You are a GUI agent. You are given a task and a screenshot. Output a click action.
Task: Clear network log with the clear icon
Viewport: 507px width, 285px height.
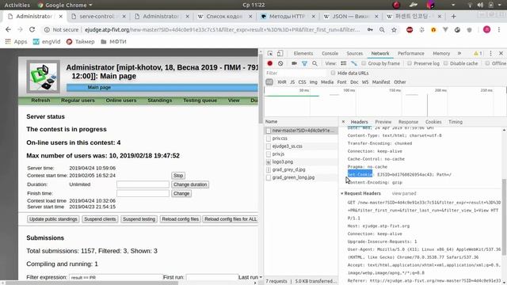click(280, 63)
